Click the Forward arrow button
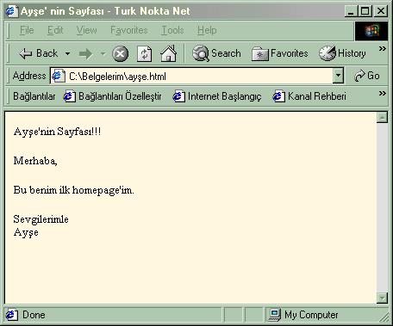Image resolution: width=393 pixels, height=326 pixels. (85, 53)
